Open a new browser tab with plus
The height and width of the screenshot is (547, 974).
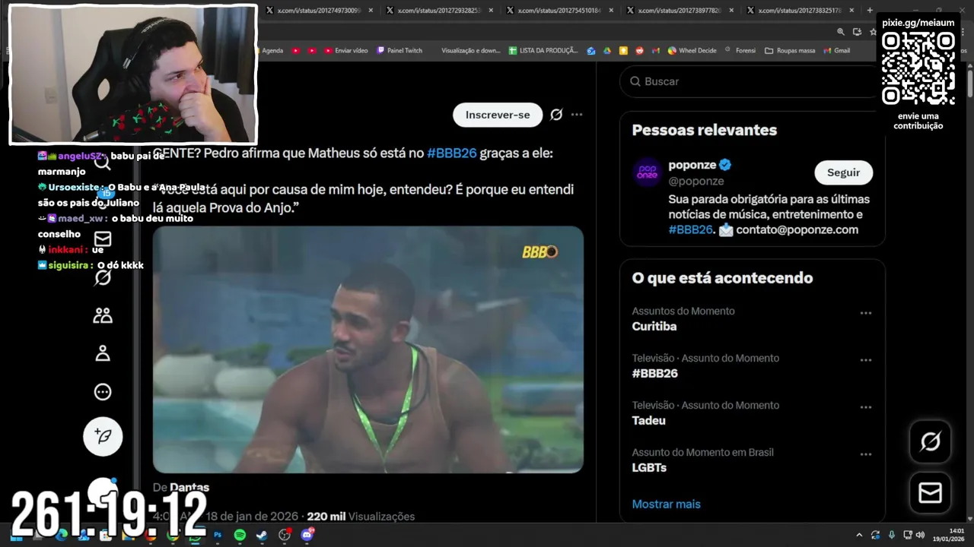click(870, 10)
